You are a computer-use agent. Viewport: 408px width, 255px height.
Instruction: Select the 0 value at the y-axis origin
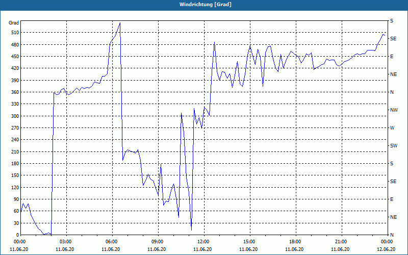(17, 235)
